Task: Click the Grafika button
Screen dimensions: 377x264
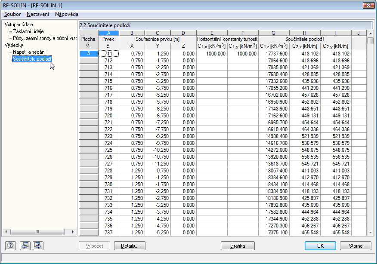Action: click(x=238, y=246)
